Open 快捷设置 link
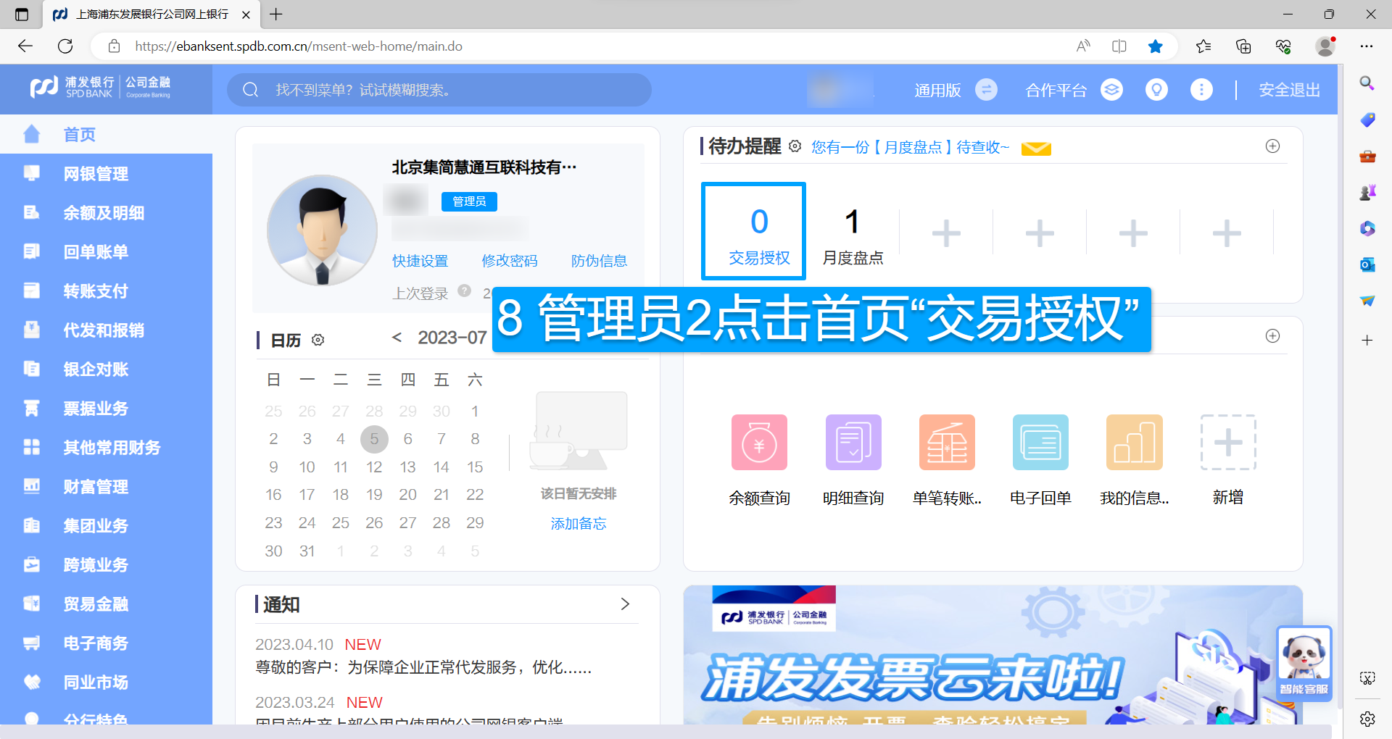Screen dimensions: 1392x739 click(420, 261)
